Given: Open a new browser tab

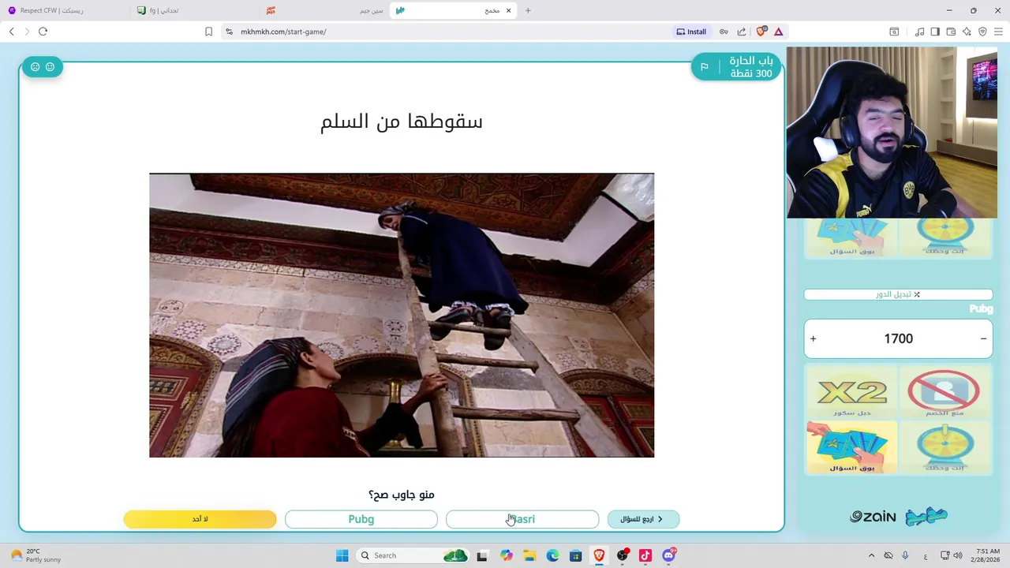Looking at the screenshot, I should click(x=528, y=10).
